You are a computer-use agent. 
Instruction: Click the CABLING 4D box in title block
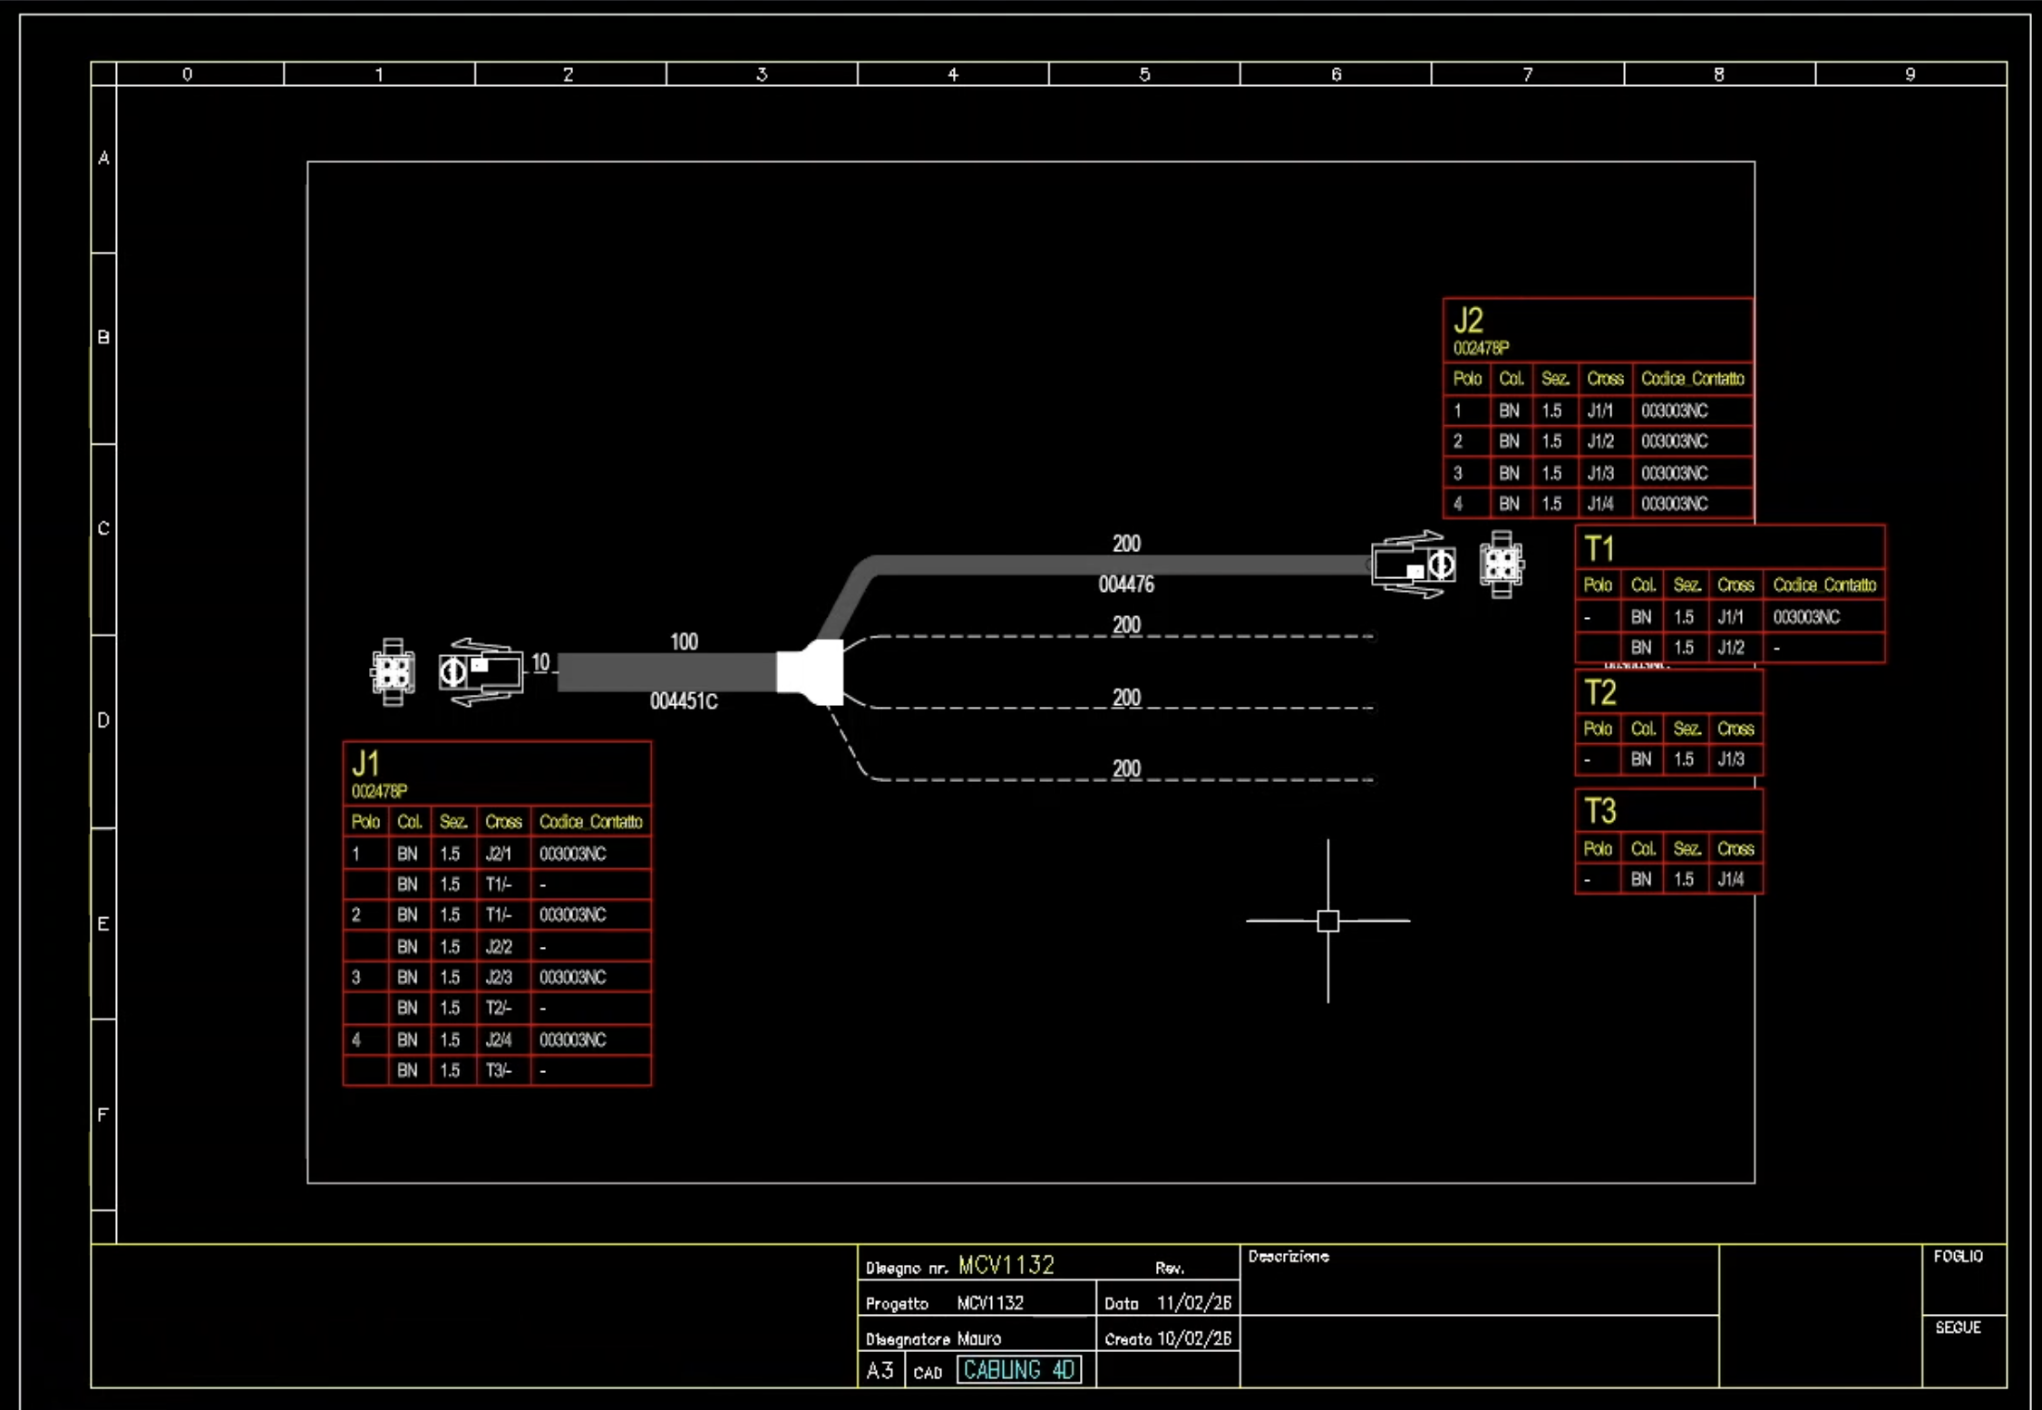tap(1018, 1369)
